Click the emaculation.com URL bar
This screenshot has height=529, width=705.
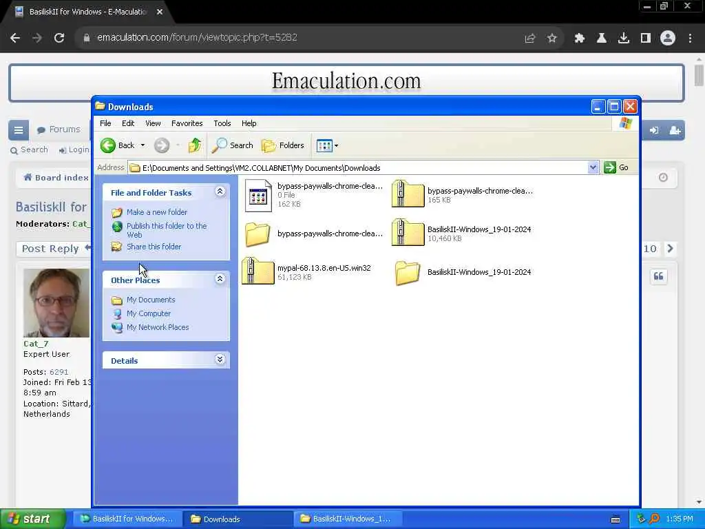[x=197, y=37]
